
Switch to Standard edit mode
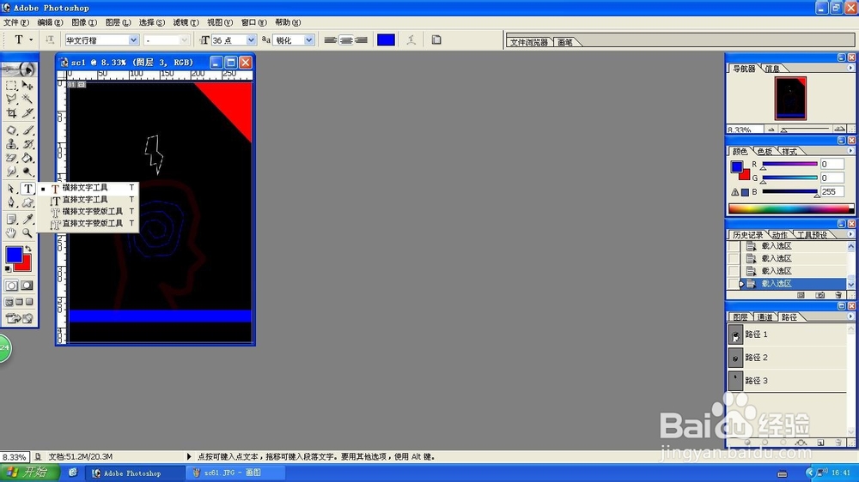11,286
